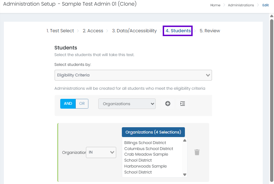Select Billings School District in list
The height and width of the screenshot is (184, 274).
tap(145, 143)
